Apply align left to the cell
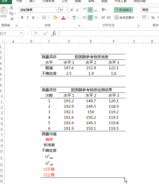The height and width of the screenshot is (184, 159). coord(85,17)
